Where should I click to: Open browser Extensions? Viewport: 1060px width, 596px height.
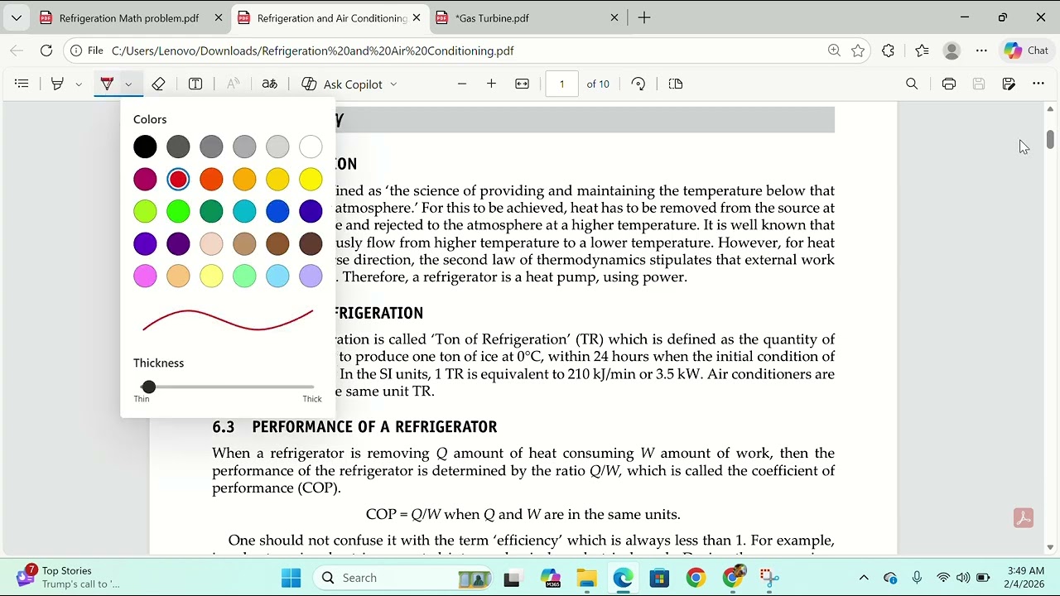tap(888, 50)
